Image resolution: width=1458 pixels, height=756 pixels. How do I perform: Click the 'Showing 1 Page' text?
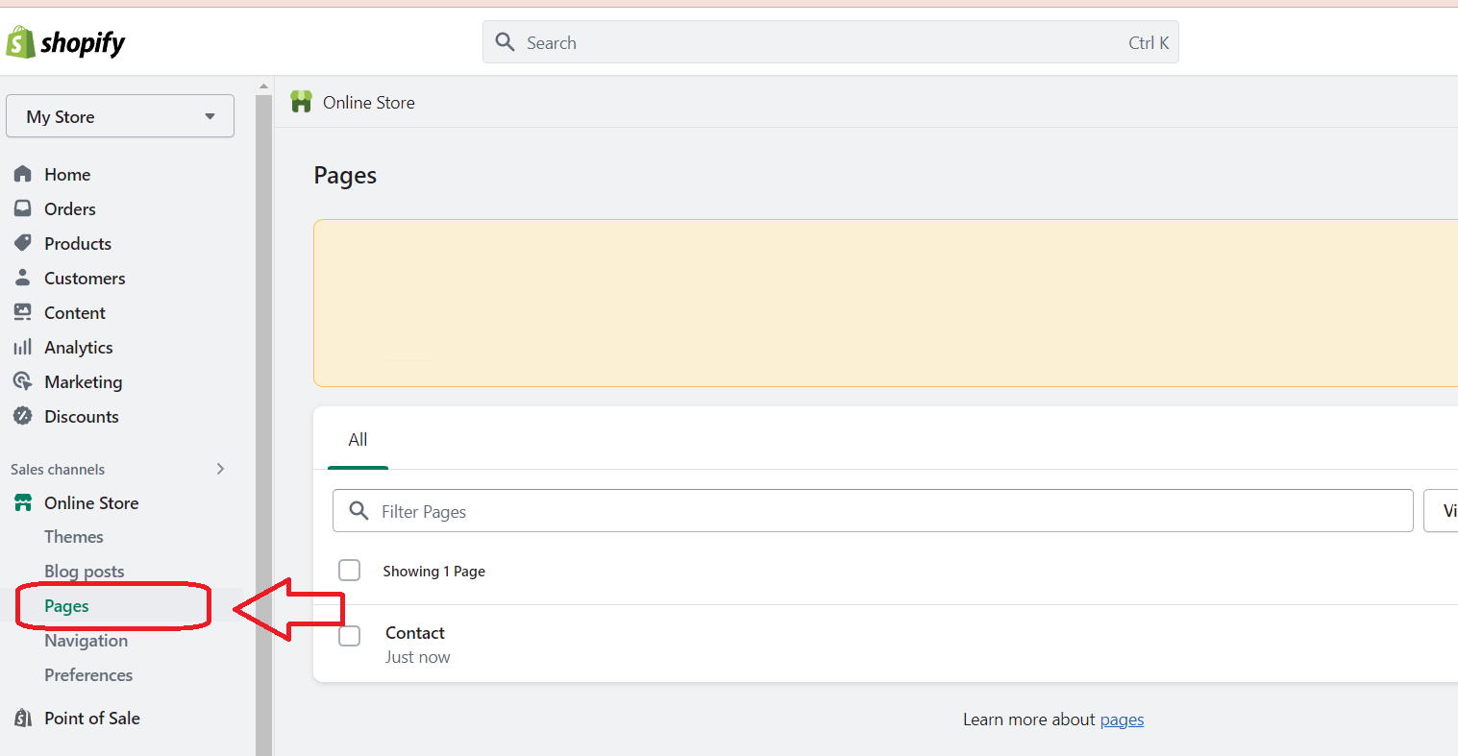[x=434, y=571]
